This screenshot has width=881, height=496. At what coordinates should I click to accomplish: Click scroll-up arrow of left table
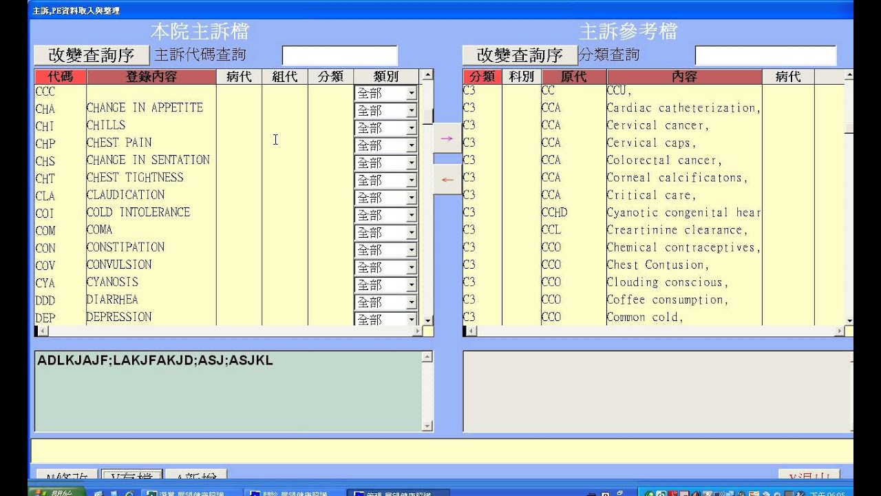click(427, 75)
